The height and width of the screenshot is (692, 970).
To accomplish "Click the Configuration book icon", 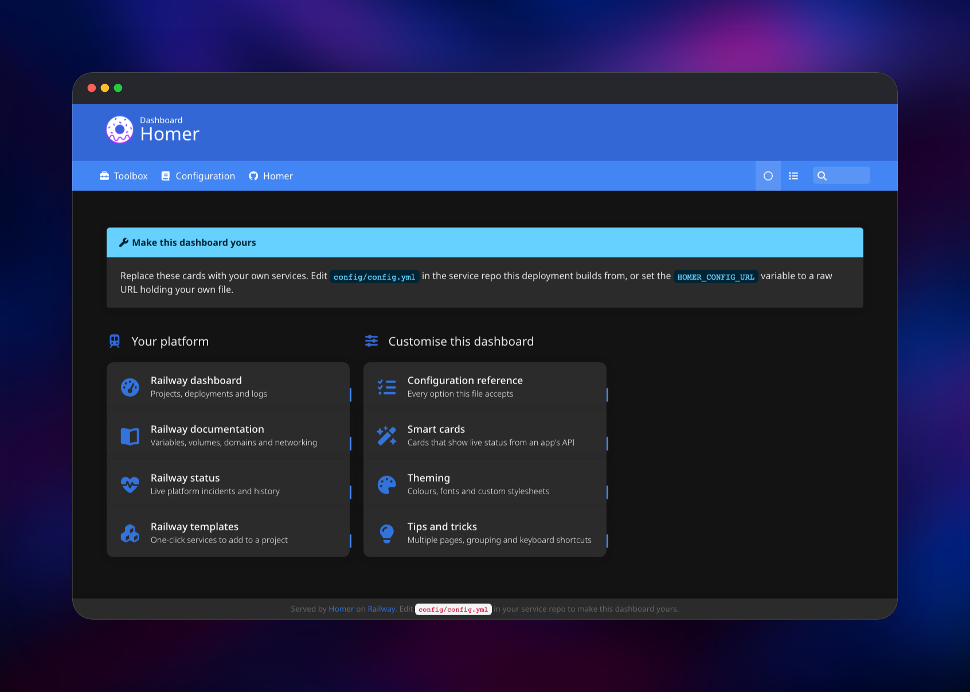I will pyautogui.click(x=166, y=176).
